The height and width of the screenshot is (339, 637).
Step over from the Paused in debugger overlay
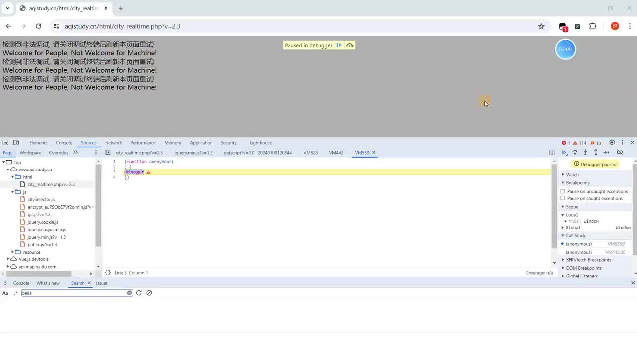[350, 45]
